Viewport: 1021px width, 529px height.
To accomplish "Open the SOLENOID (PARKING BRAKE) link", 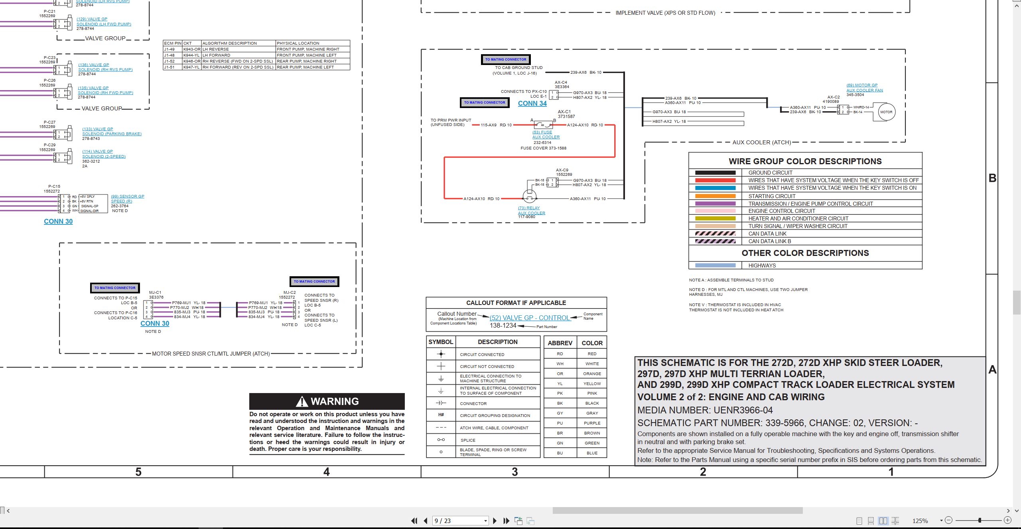I will [x=112, y=134].
